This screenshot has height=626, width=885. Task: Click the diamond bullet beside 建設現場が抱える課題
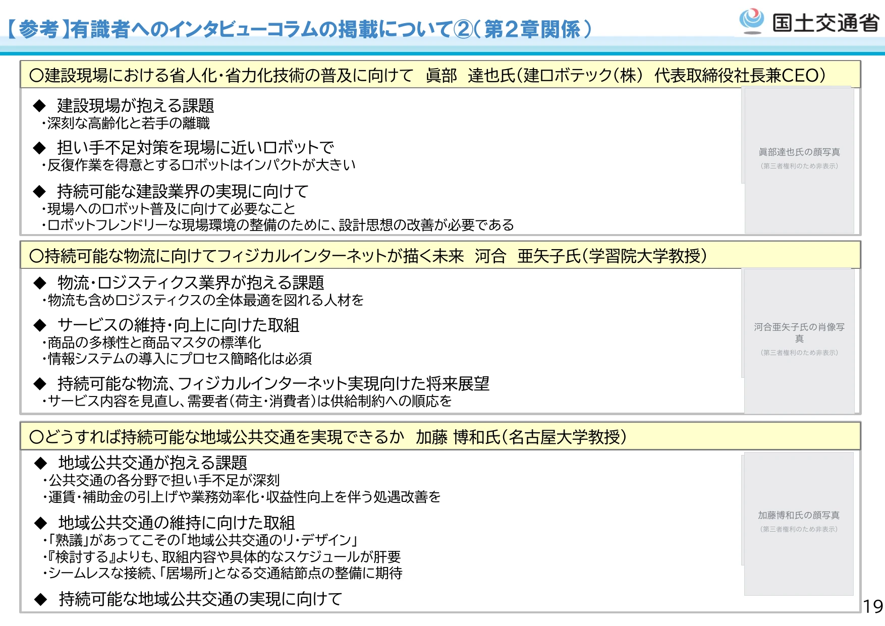39,106
